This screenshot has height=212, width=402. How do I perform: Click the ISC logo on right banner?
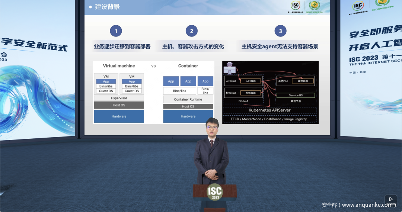coord(358,6)
